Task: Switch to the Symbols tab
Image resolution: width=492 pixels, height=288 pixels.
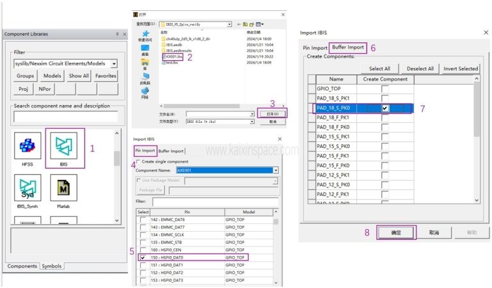Action: pyautogui.click(x=52, y=266)
